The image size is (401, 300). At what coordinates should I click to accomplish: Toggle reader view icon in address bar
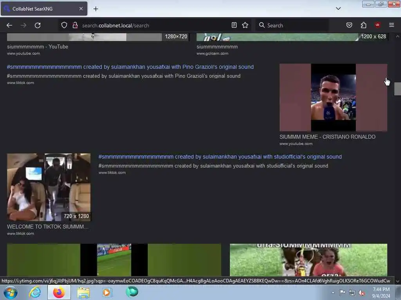(x=234, y=25)
